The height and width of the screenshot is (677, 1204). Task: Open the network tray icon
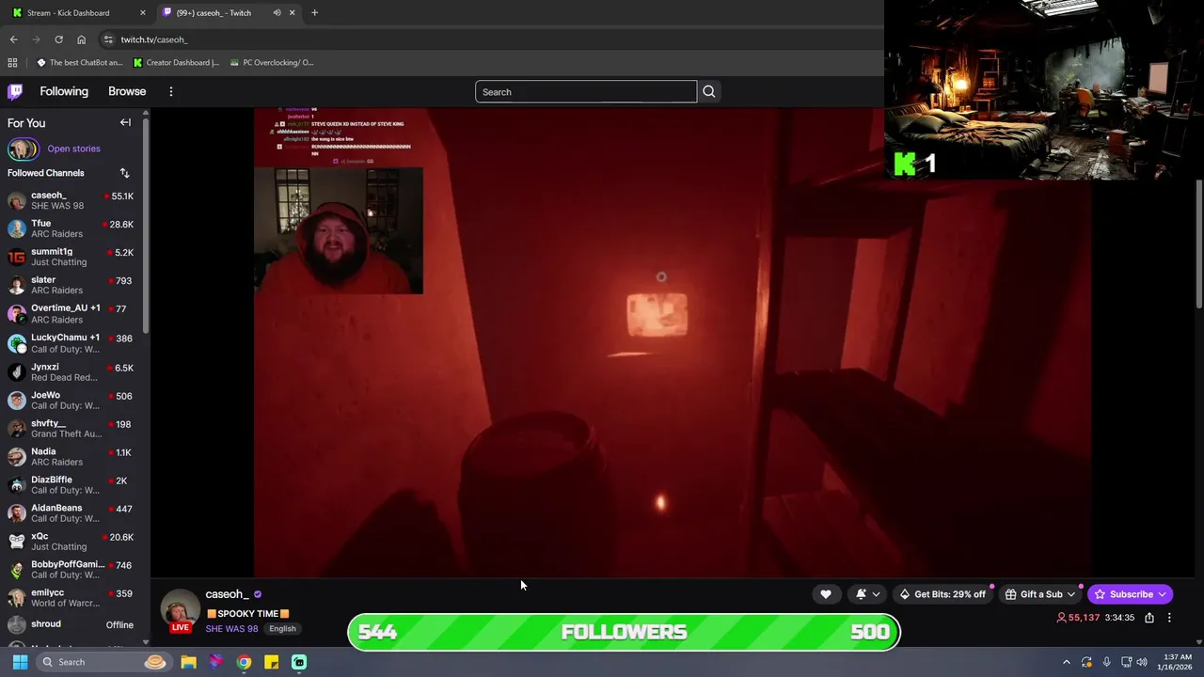(x=1126, y=662)
